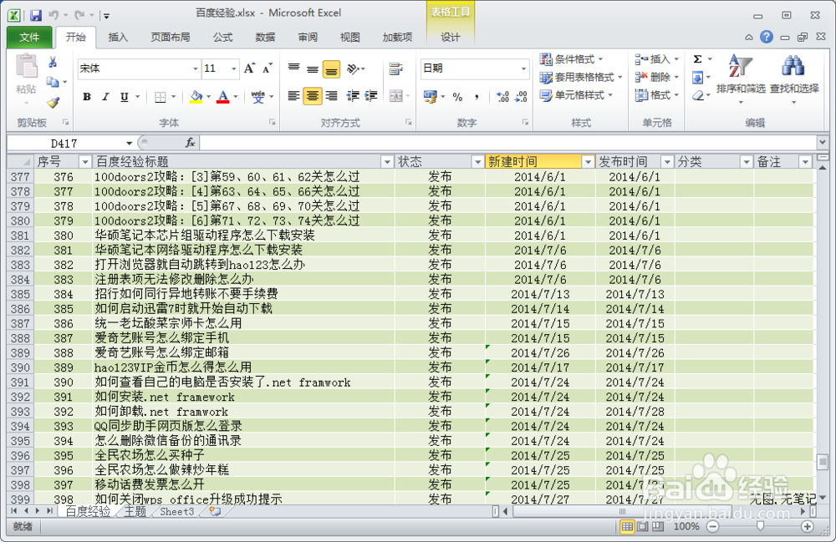The image size is (836, 542).
Task: Toggle bold formatting
Action: pyautogui.click(x=87, y=96)
